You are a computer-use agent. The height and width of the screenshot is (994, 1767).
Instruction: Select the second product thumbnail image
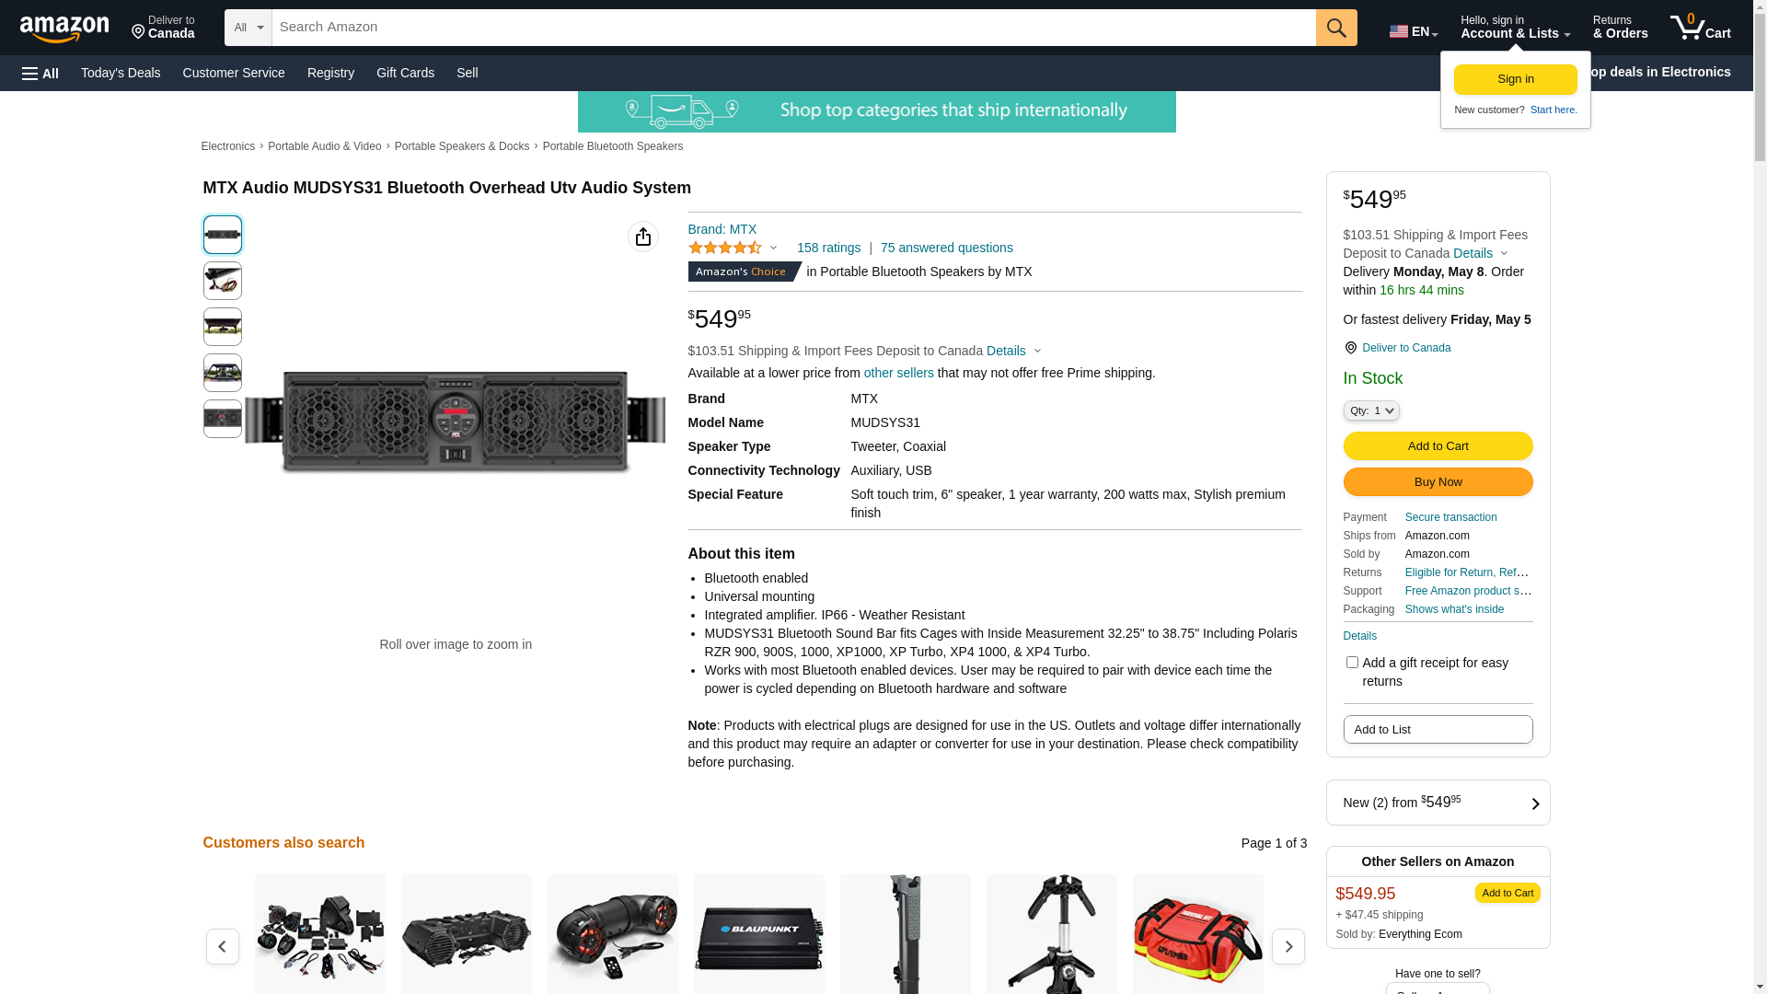tap(223, 281)
